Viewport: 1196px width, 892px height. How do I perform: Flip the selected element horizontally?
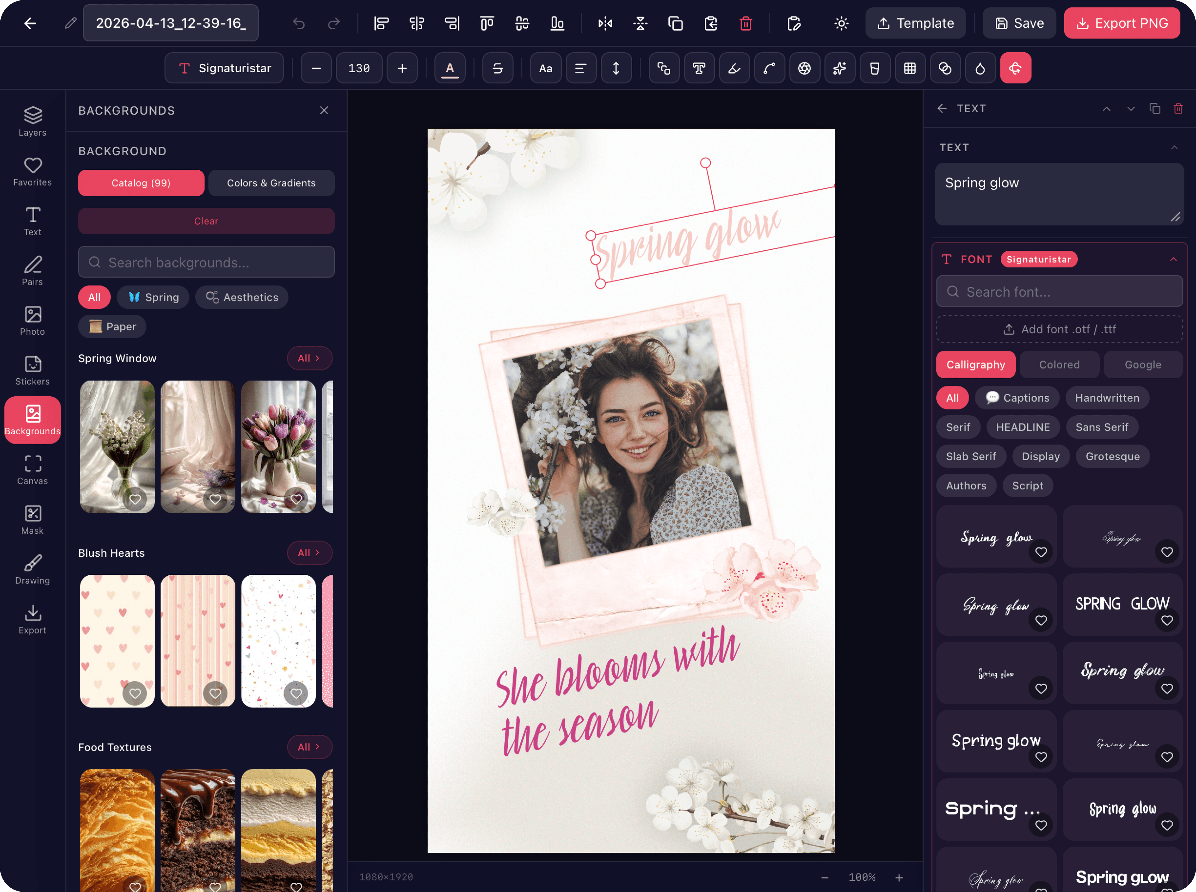(x=605, y=23)
